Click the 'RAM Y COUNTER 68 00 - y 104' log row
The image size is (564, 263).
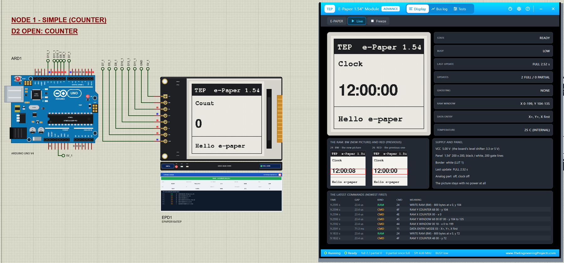(440, 210)
